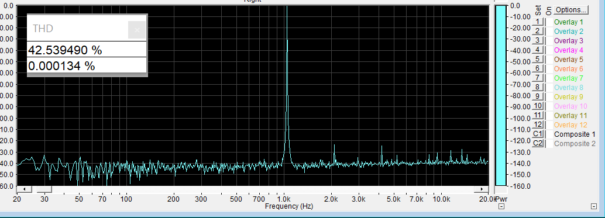Open the overlay Options dialog

571,9
